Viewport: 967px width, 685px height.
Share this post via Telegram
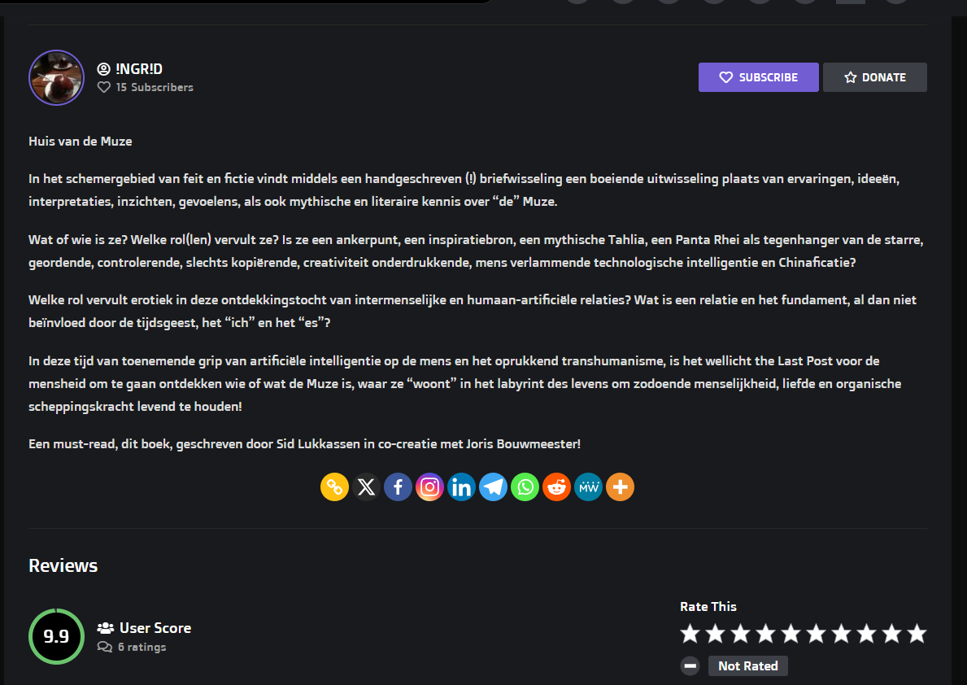493,487
